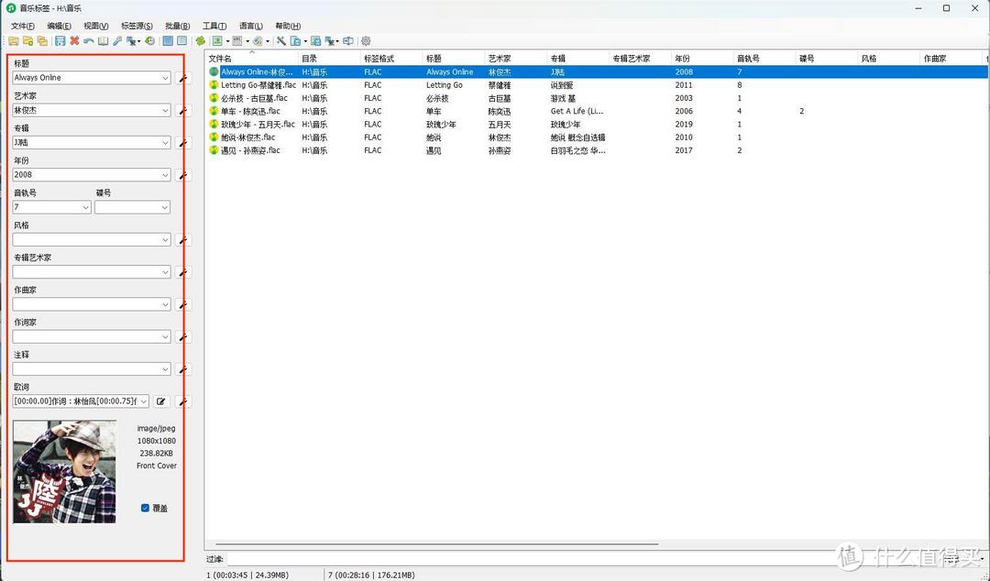This screenshot has width=990, height=581.
Task: Click the open folder icon in toolbar
Action: [14, 41]
